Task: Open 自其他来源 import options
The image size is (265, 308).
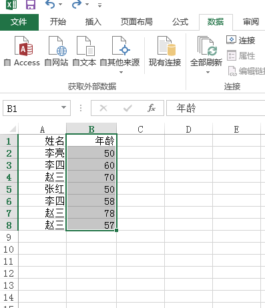Action: (x=119, y=55)
